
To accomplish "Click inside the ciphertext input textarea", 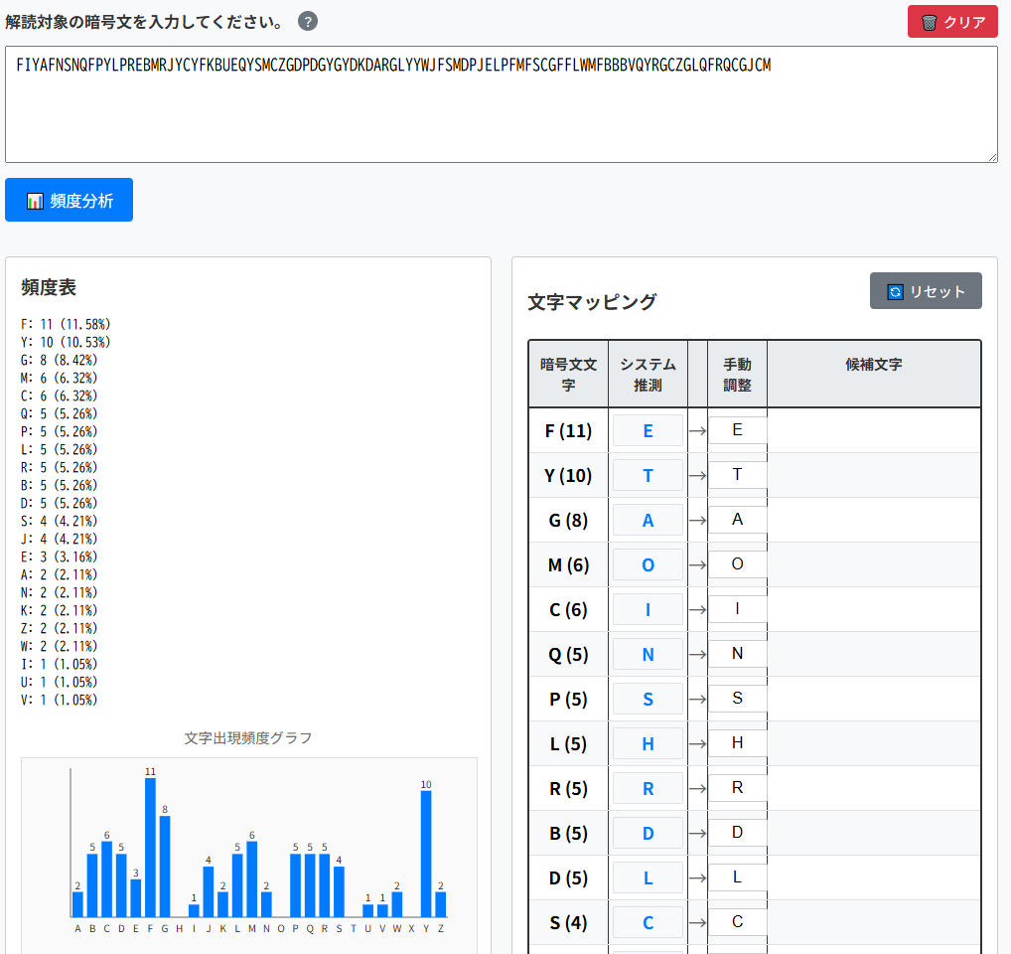I will (x=501, y=109).
